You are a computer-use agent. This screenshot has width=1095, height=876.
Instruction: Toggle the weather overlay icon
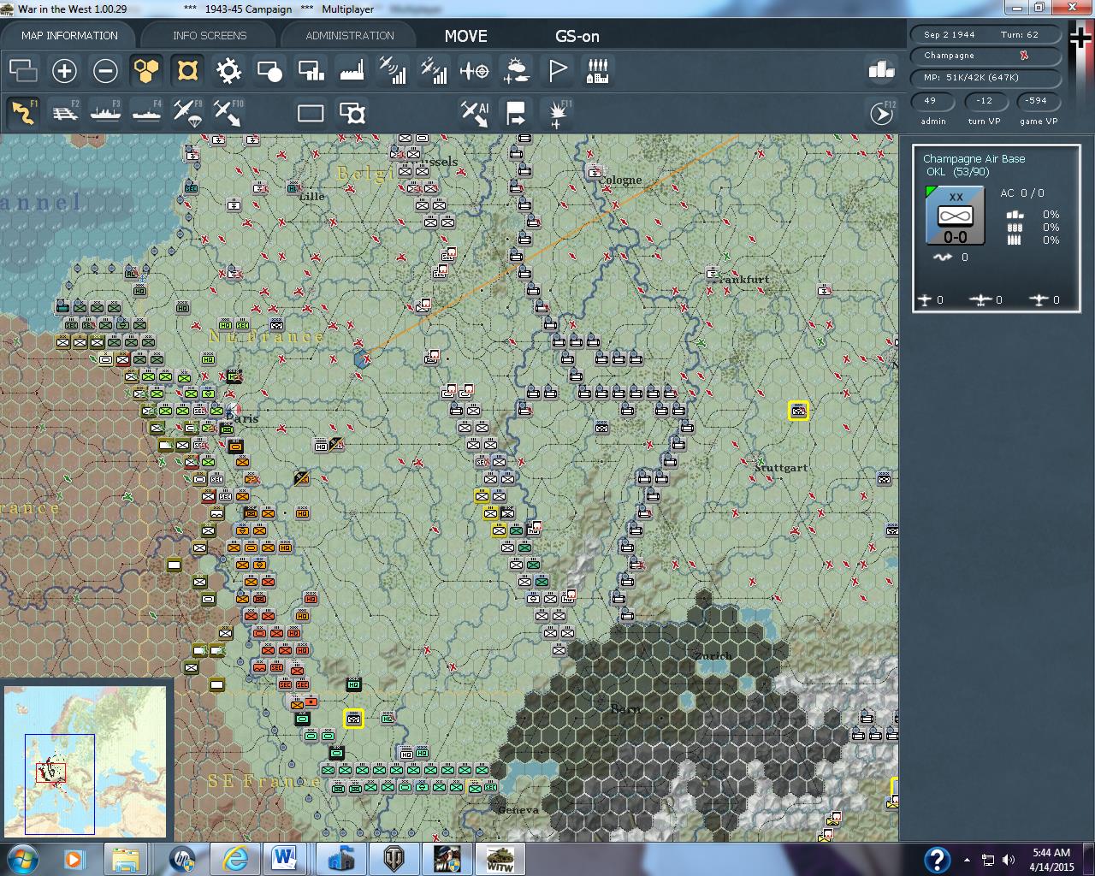coord(516,71)
